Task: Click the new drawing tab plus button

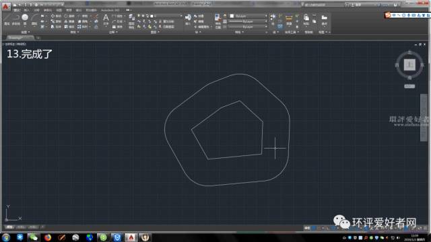Action: pyautogui.click(x=38, y=38)
